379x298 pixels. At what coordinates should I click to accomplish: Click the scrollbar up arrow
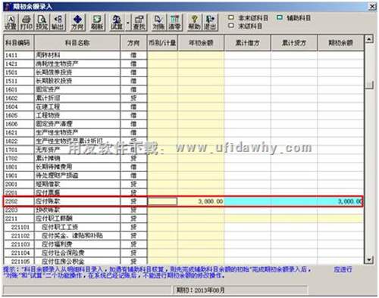pyautogui.click(x=369, y=39)
